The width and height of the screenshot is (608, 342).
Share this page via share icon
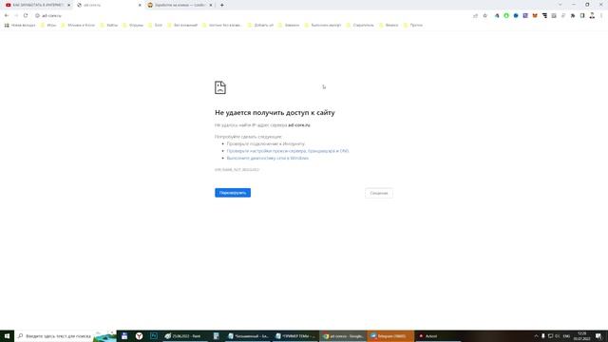click(475, 15)
